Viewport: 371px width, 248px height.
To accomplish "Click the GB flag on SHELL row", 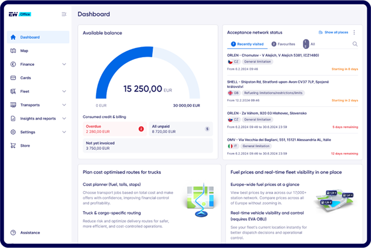I will [x=230, y=93].
